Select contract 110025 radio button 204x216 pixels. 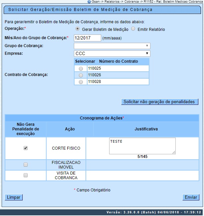(81, 69)
